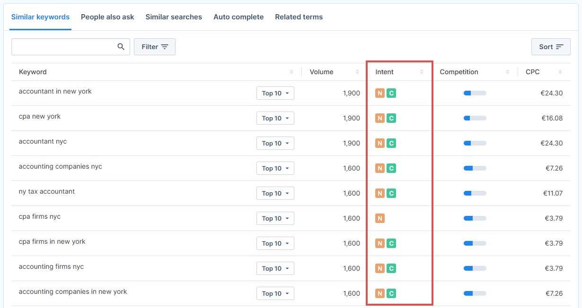Click N intent badge for cpa firms in new york
Screen dimensions: 582x308
pos(380,243)
